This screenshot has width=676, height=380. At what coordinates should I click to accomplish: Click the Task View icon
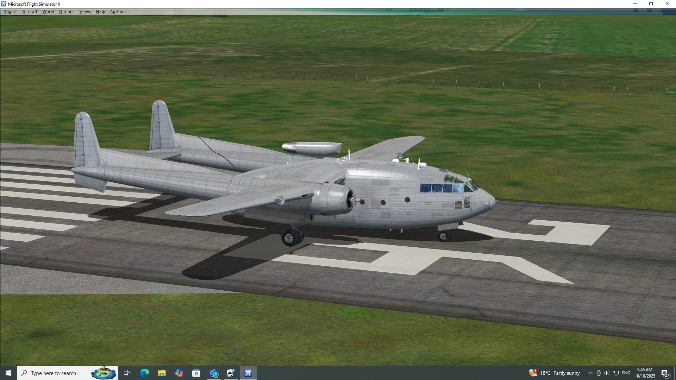(127, 373)
